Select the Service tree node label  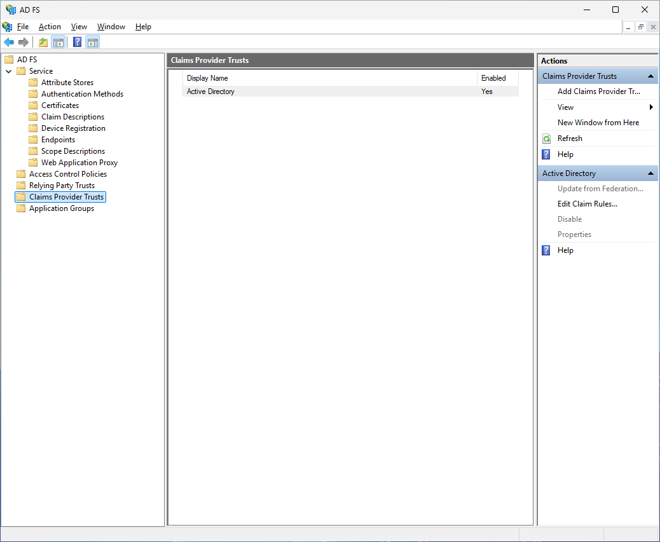pos(41,71)
